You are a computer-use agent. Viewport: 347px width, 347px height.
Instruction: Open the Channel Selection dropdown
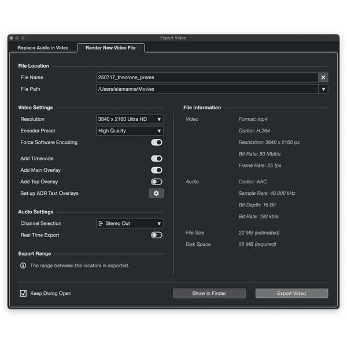130,223
